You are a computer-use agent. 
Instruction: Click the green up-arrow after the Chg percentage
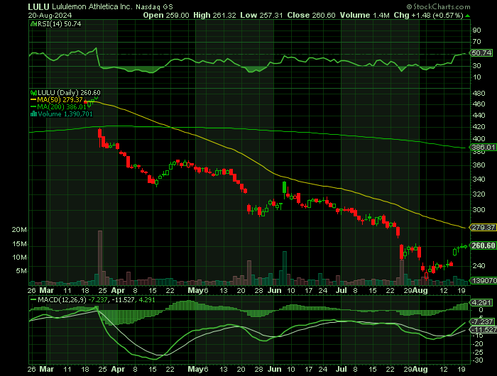[x=468, y=16]
